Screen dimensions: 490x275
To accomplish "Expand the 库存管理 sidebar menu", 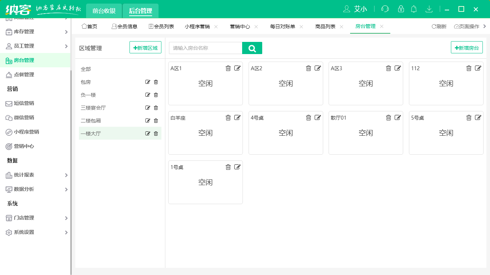I will coord(35,32).
